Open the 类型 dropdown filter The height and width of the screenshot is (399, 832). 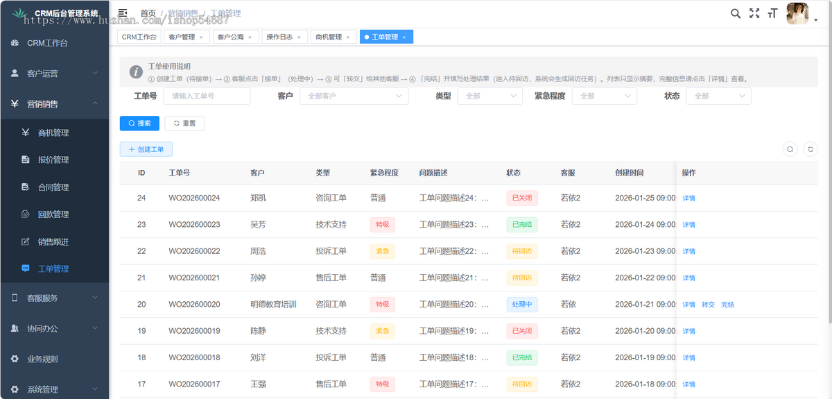(490, 96)
